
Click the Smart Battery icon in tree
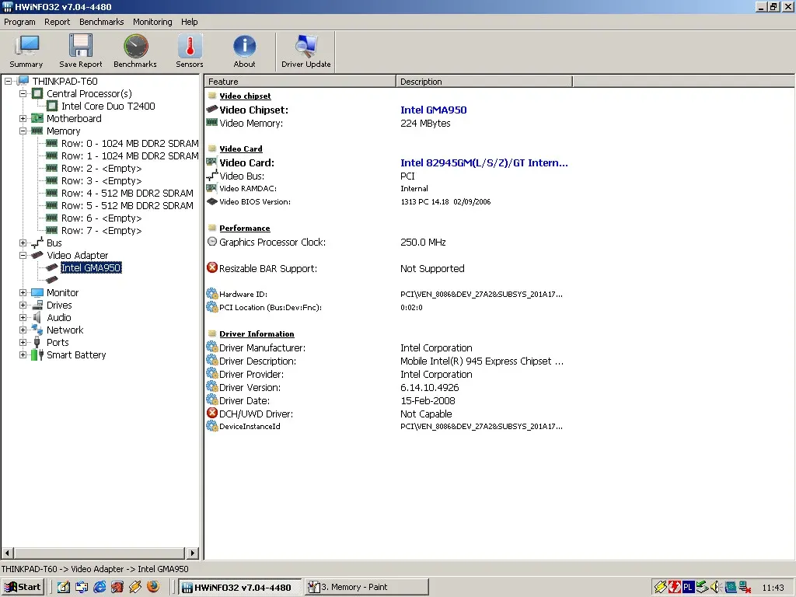[37, 354]
